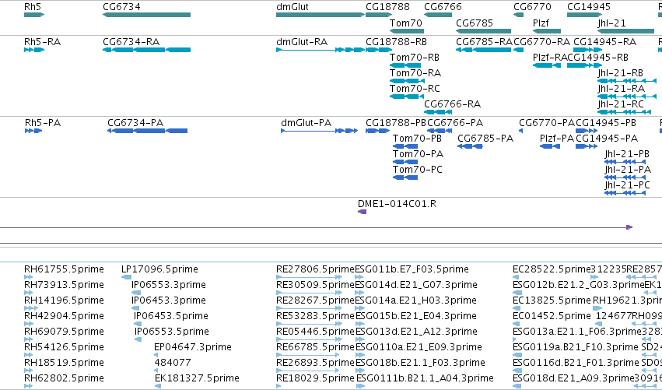
Task: Click the Tom70-PC protein label
Action: 418,170
